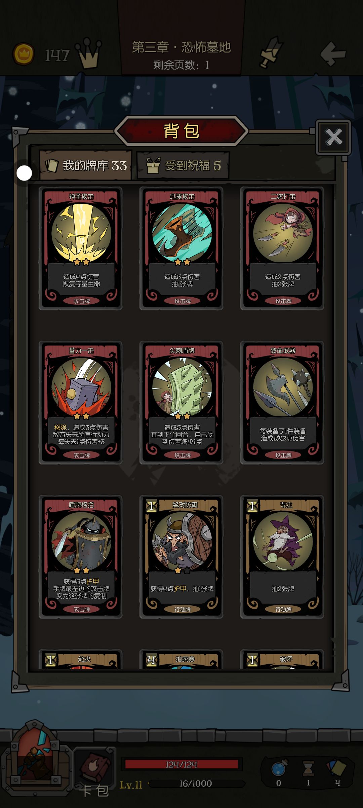Tap the sword icon in the top bar
Viewport: 363px width, 808px height.
click(270, 53)
